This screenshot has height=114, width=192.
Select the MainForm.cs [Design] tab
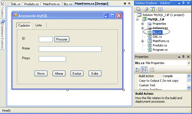point(91,4)
